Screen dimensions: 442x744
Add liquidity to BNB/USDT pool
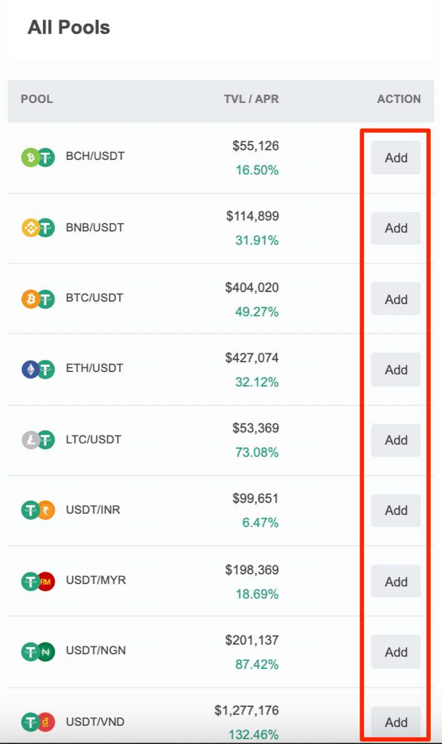point(396,228)
